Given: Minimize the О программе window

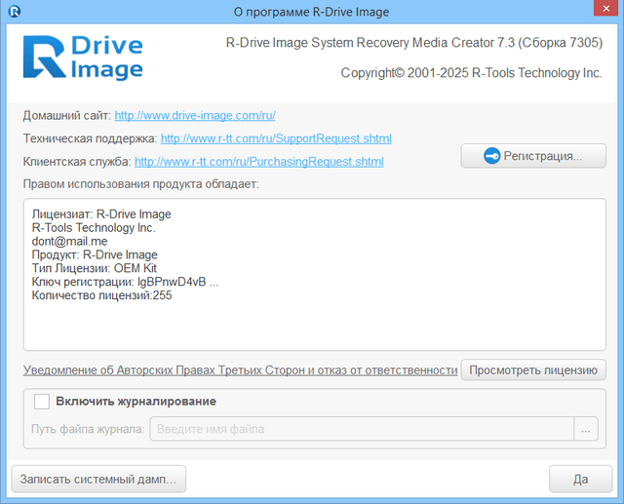Looking at the screenshot, I should click(x=540, y=12).
